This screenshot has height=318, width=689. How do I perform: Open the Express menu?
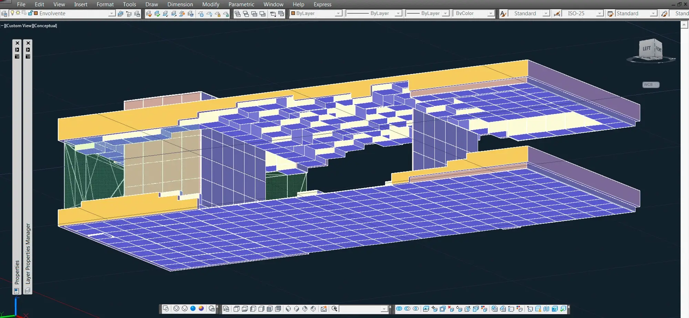[x=322, y=4]
